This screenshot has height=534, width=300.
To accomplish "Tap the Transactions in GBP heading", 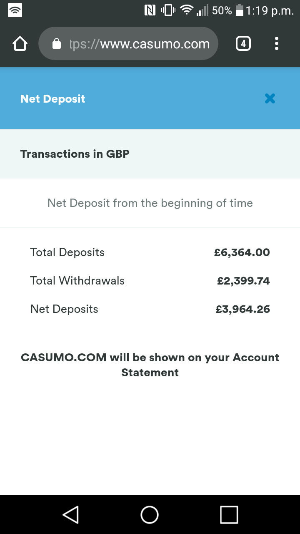I will (x=75, y=154).
